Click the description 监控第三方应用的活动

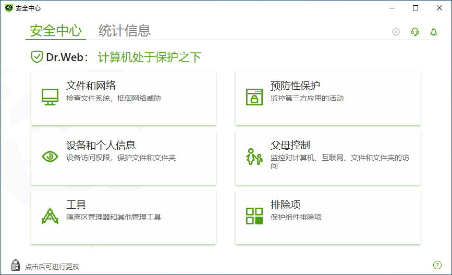click(x=307, y=99)
